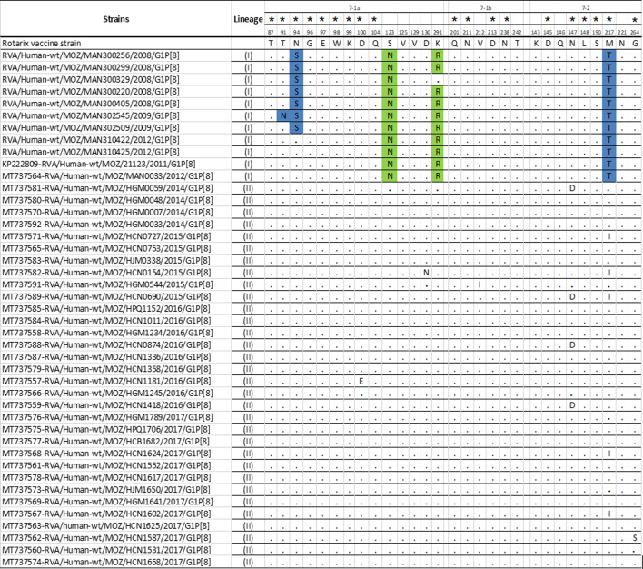Click the Strains column header

click(x=115, y=19)
